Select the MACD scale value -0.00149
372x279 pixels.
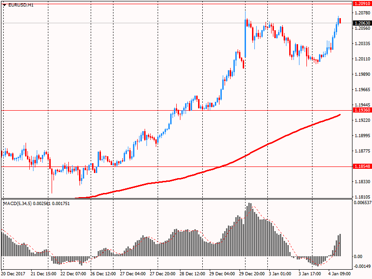[362, 266]
